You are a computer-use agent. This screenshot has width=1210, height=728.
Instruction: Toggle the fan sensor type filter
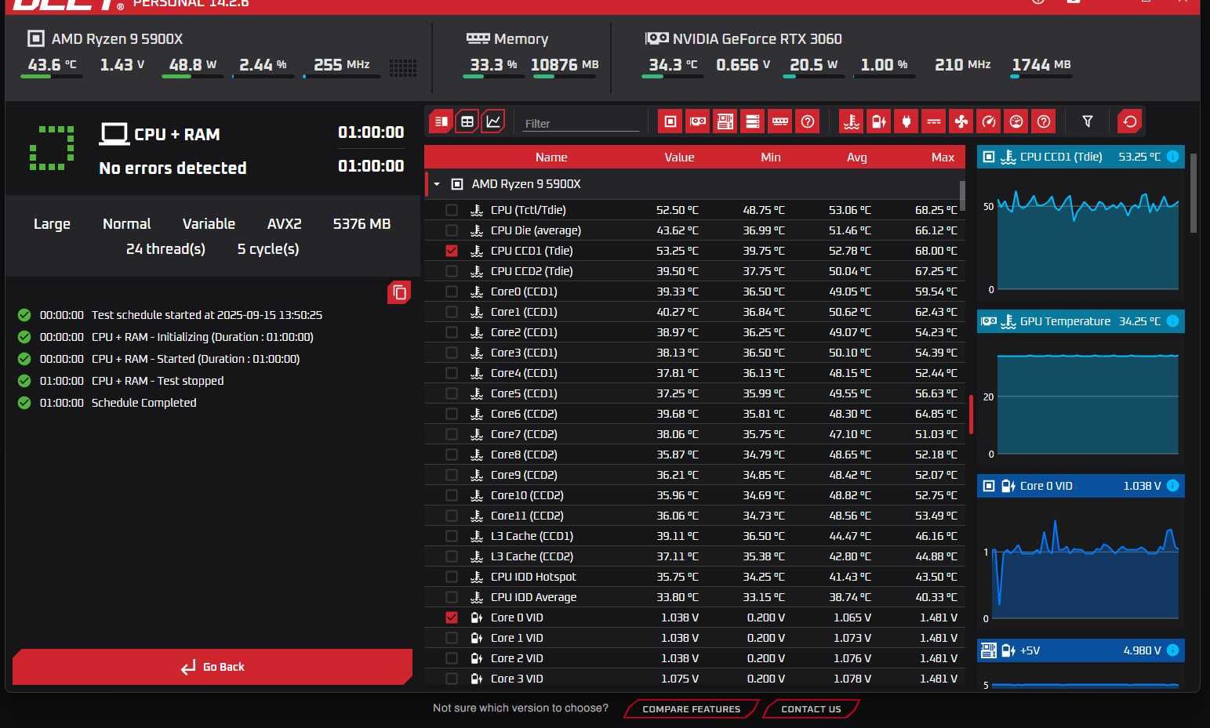(x=961, y=121)
